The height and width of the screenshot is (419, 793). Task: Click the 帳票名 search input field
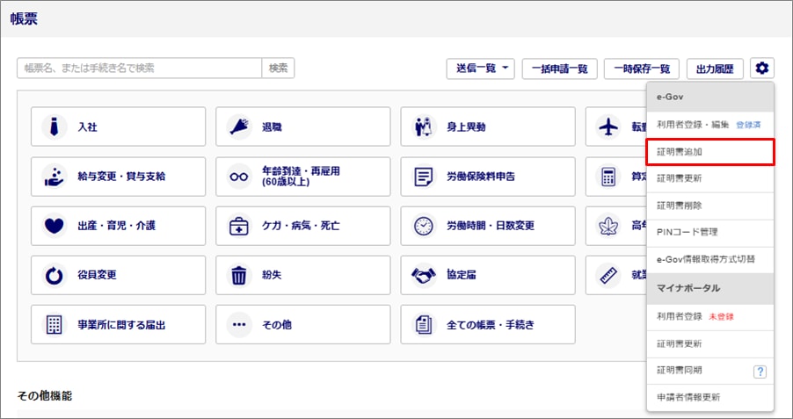(x=139, y=69)
